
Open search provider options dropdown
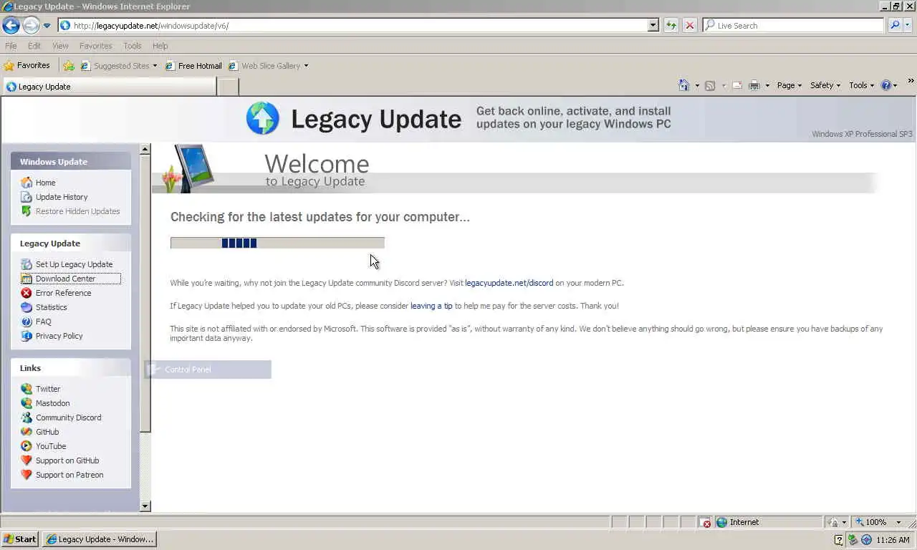pos(908,26)
